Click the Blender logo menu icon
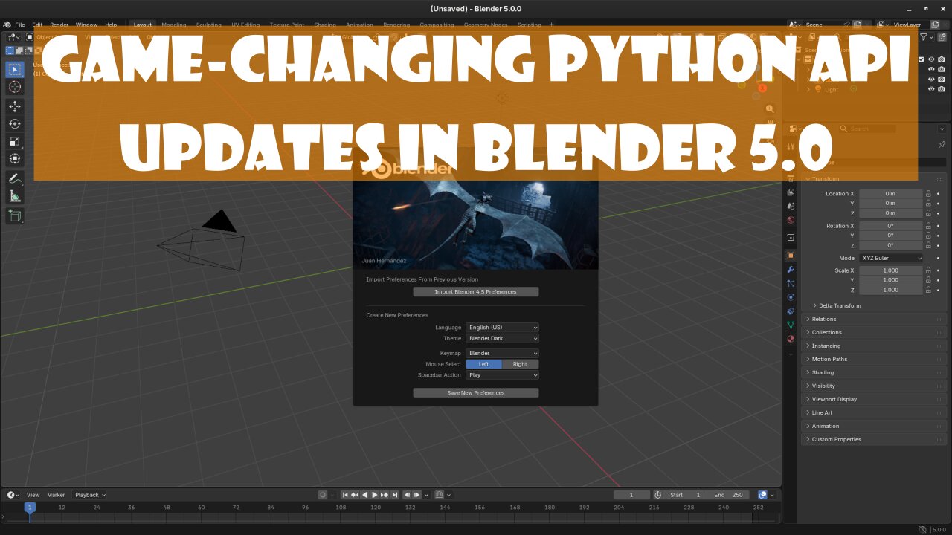Screen dimensions: 952x535 (7, 25)
